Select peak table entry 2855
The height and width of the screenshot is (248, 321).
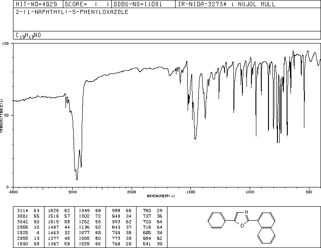tap(28, 238)
